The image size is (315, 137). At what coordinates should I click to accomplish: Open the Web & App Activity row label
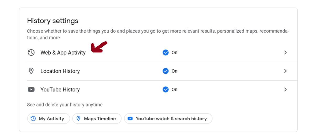tap(63, 52)
